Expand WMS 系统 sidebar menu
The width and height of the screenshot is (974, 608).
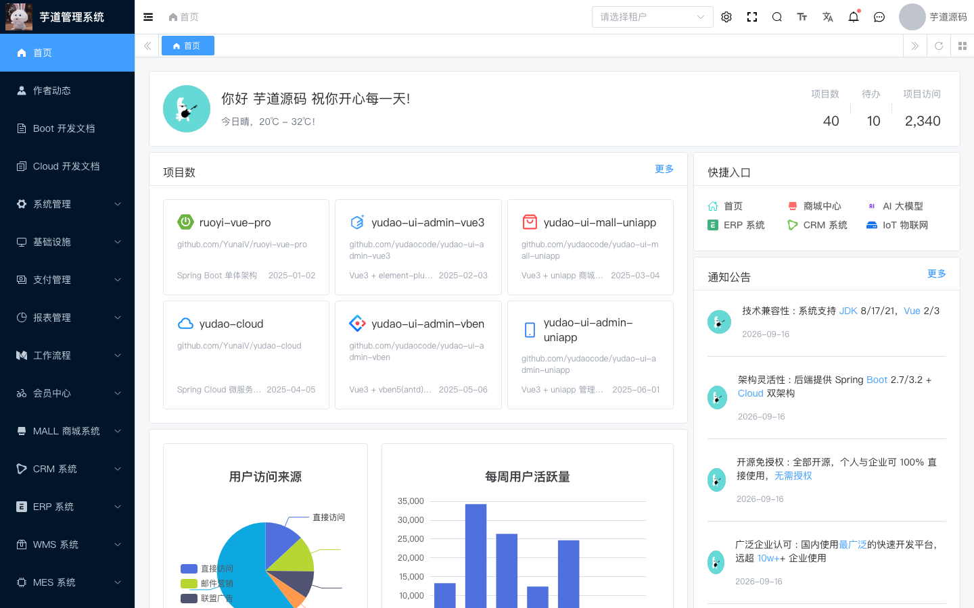tap(68, 544)
